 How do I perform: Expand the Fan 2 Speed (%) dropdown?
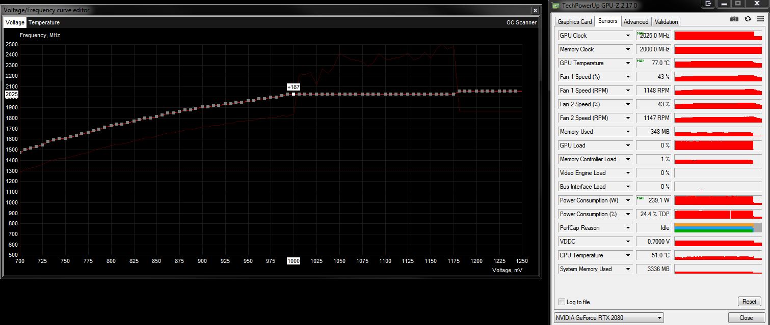(x=628, y=104)
